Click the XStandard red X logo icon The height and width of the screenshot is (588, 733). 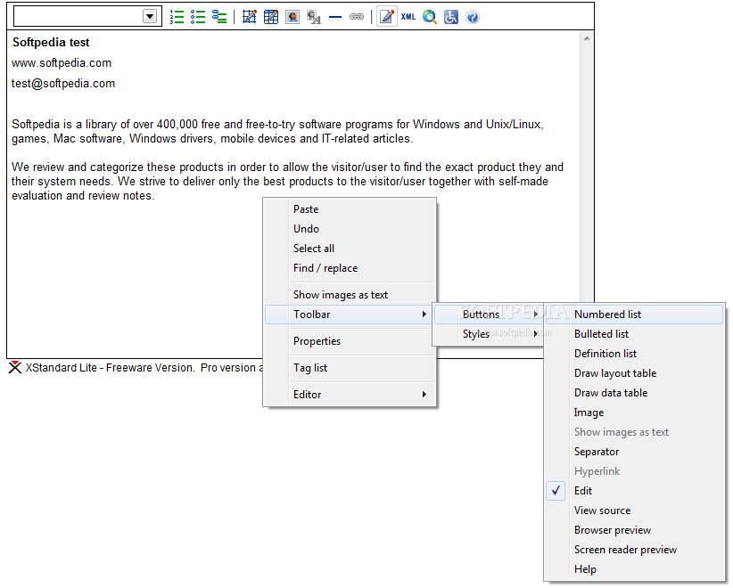tap(15, 368)
